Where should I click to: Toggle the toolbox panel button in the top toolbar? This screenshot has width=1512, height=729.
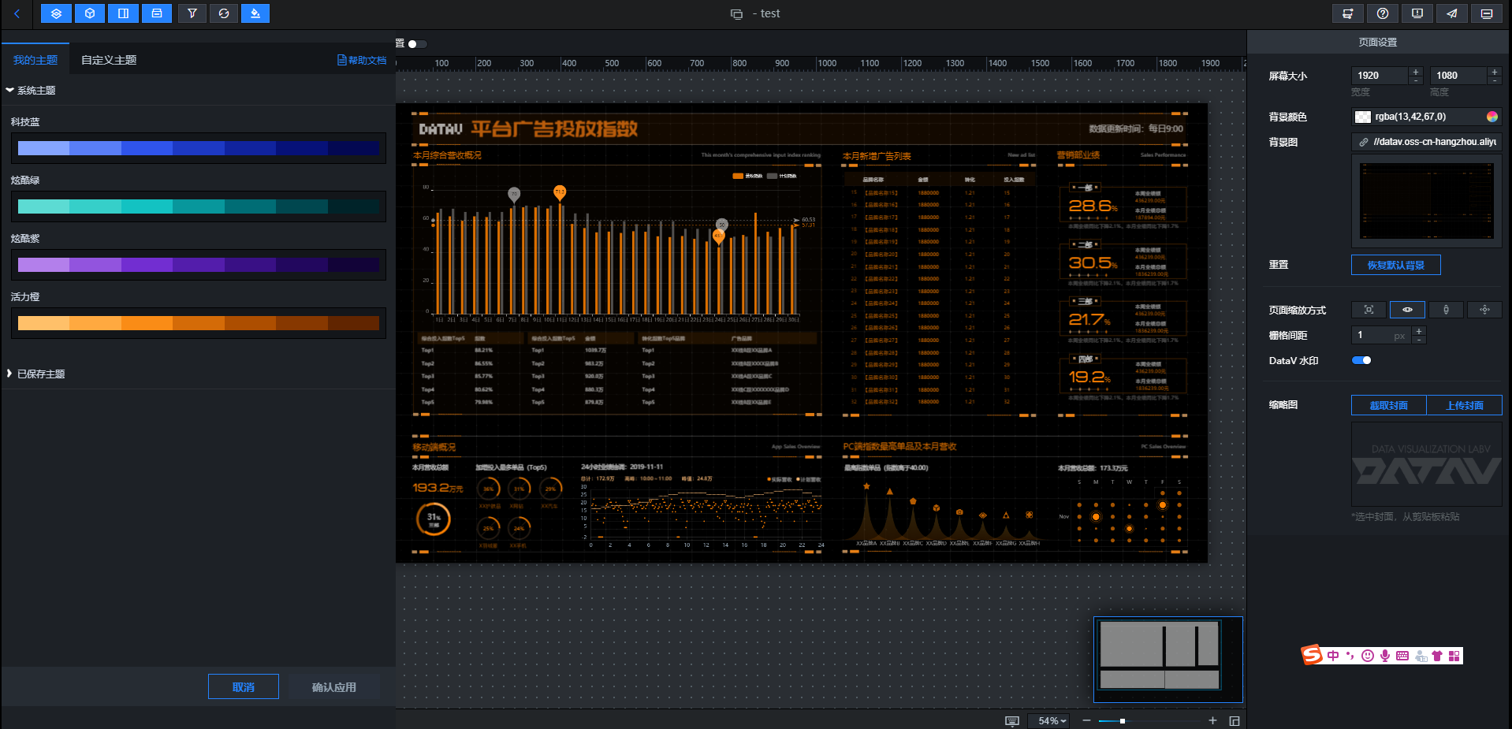157,13
